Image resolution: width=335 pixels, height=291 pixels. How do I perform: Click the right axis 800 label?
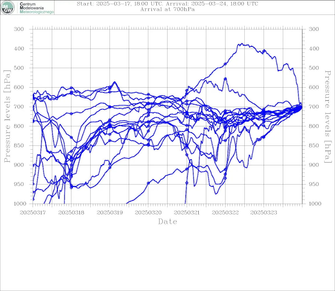tap(314, 126)
